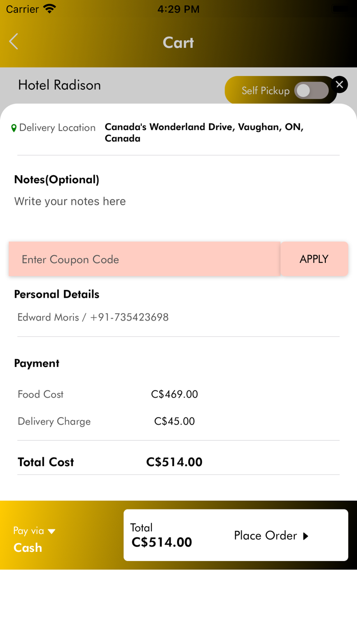Edit the Edward Moris personal details
This screenshot has height=635, width=357.
point(93,317)
